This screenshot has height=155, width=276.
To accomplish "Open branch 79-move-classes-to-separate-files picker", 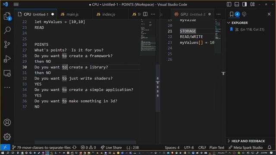I will click(x=41, y=147).
